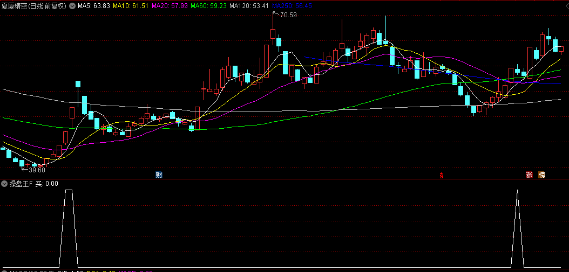Open the dropdown arrow beside 夏厦精密 title

tap(72, 6)
